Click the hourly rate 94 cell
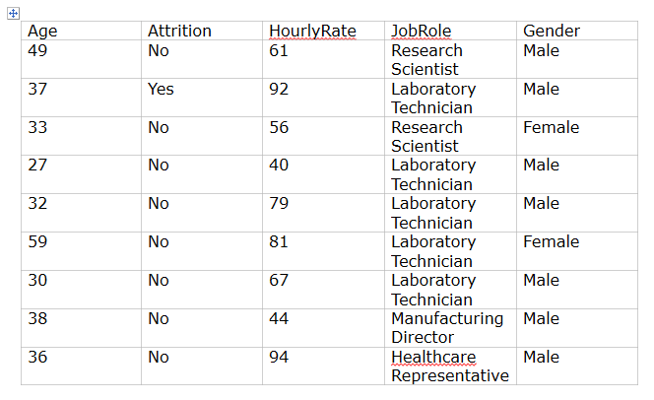 click(x=279, y=357)
